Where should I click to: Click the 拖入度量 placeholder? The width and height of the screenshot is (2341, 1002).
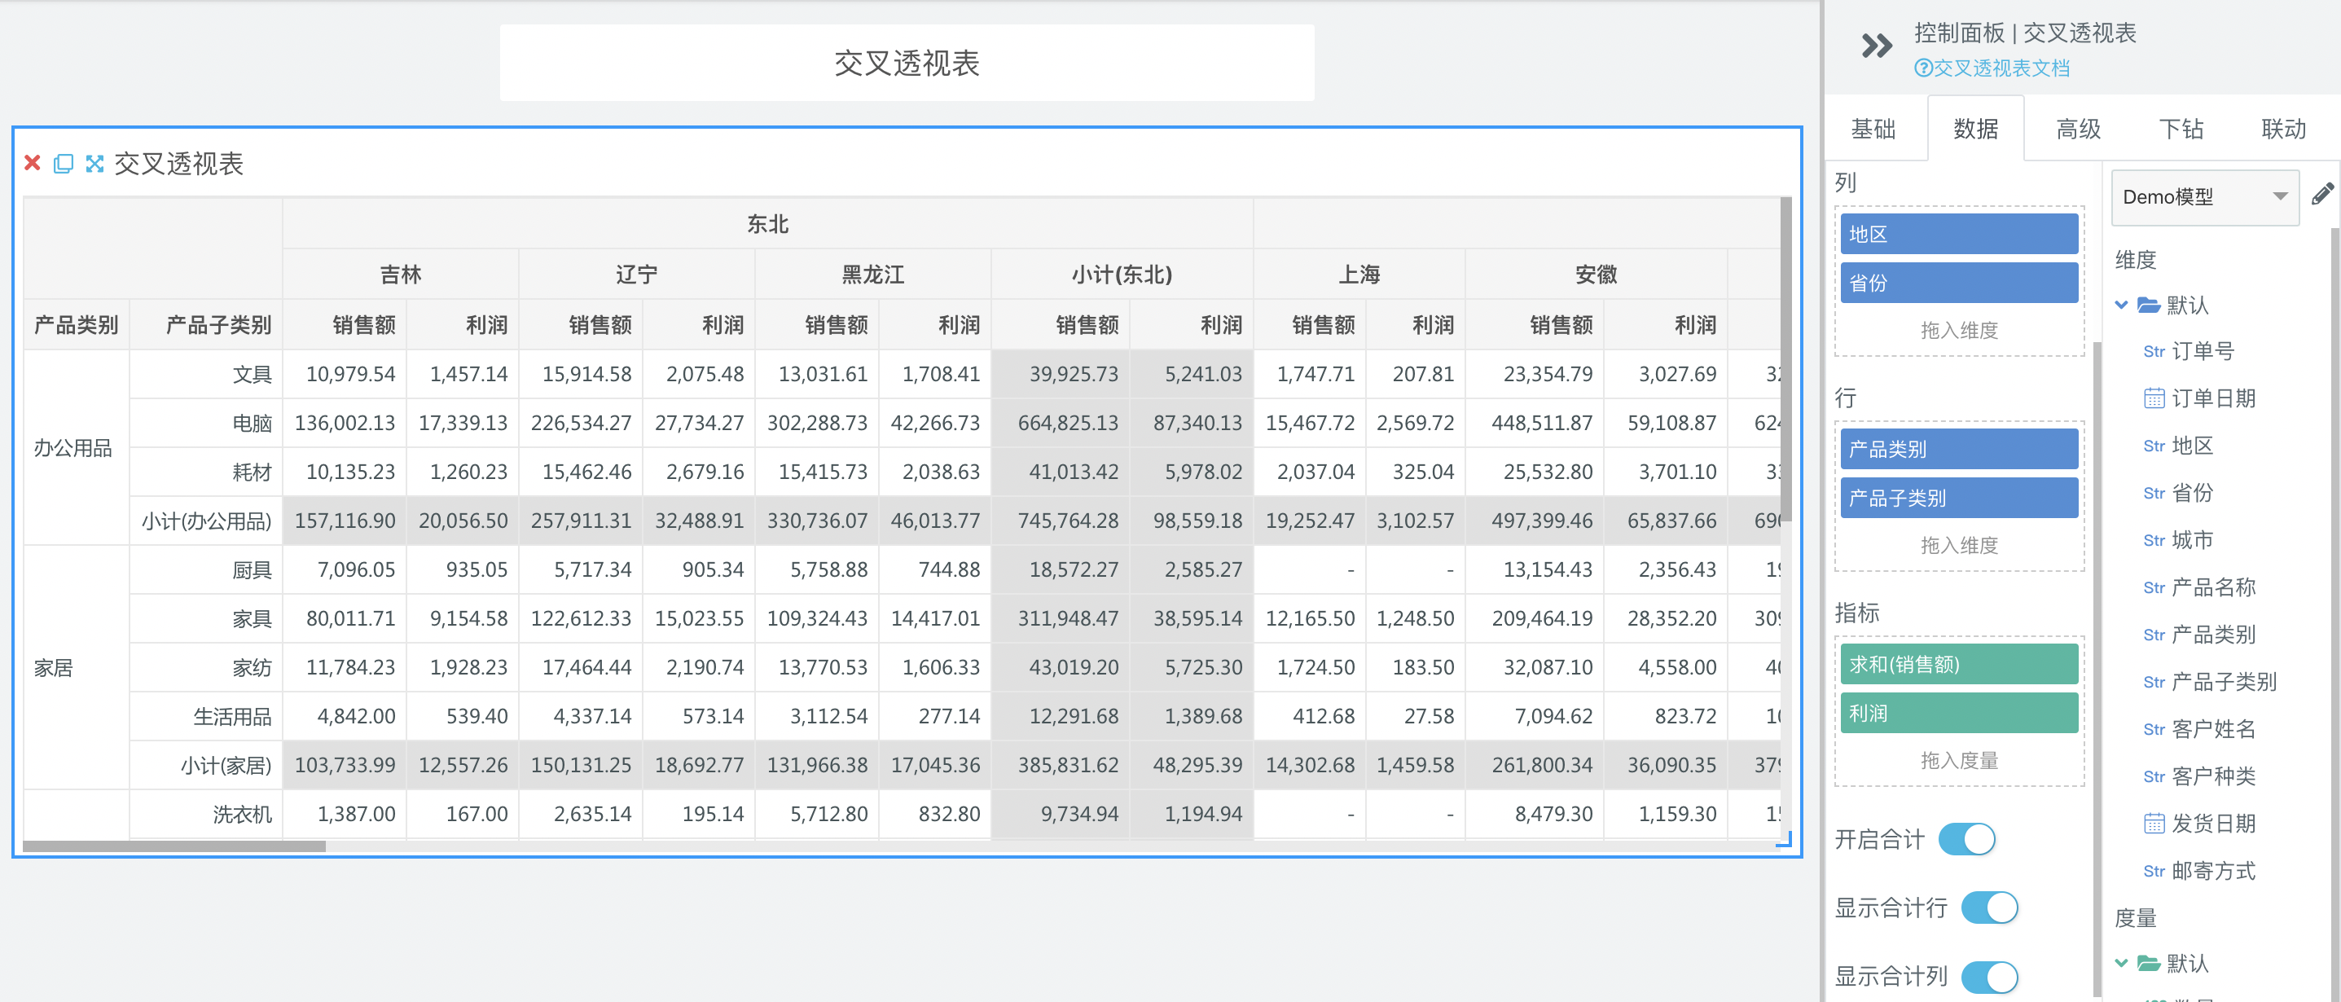pos(1959,761)
